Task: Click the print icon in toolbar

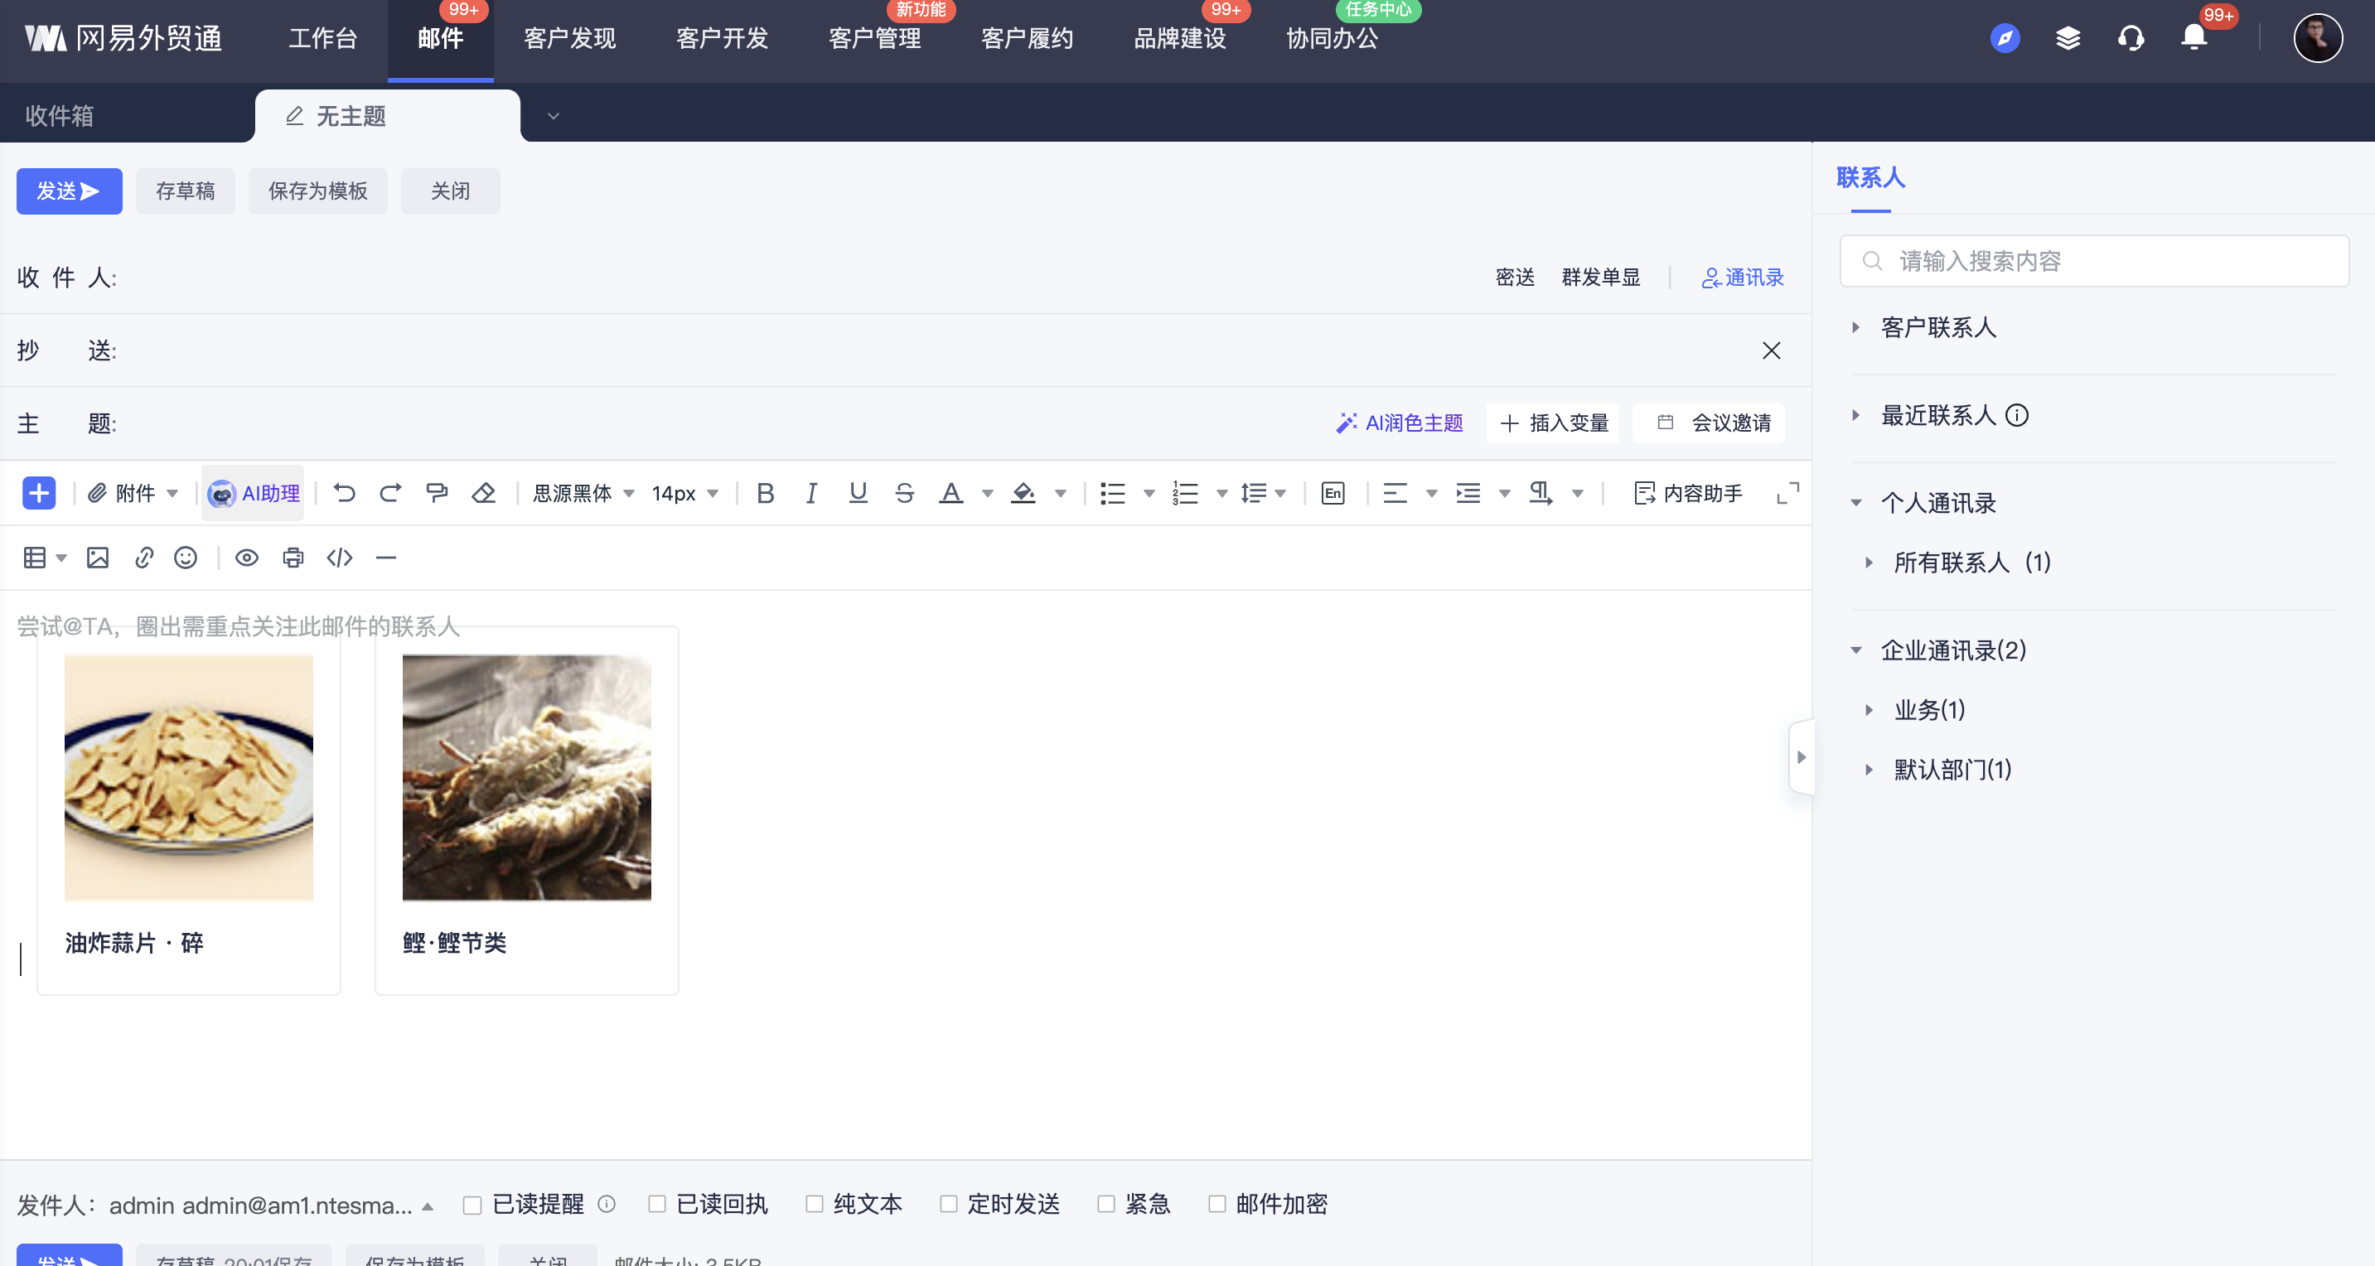Action: (293, 558)
